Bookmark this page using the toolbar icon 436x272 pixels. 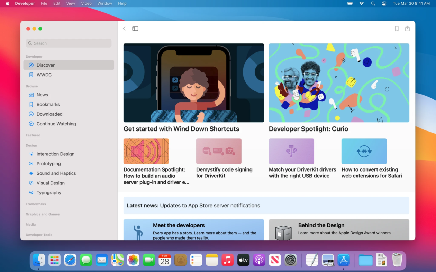(x=397, y=29)
